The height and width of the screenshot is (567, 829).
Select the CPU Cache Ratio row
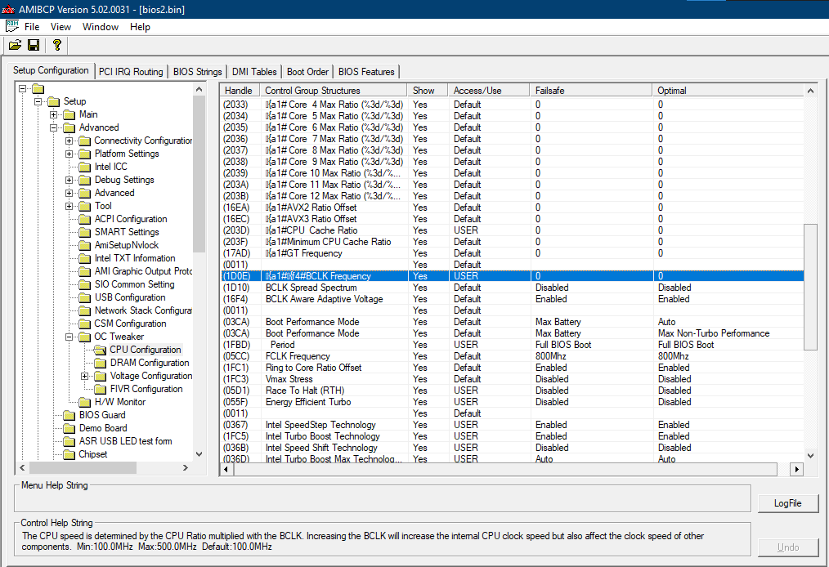click(512, 230)
